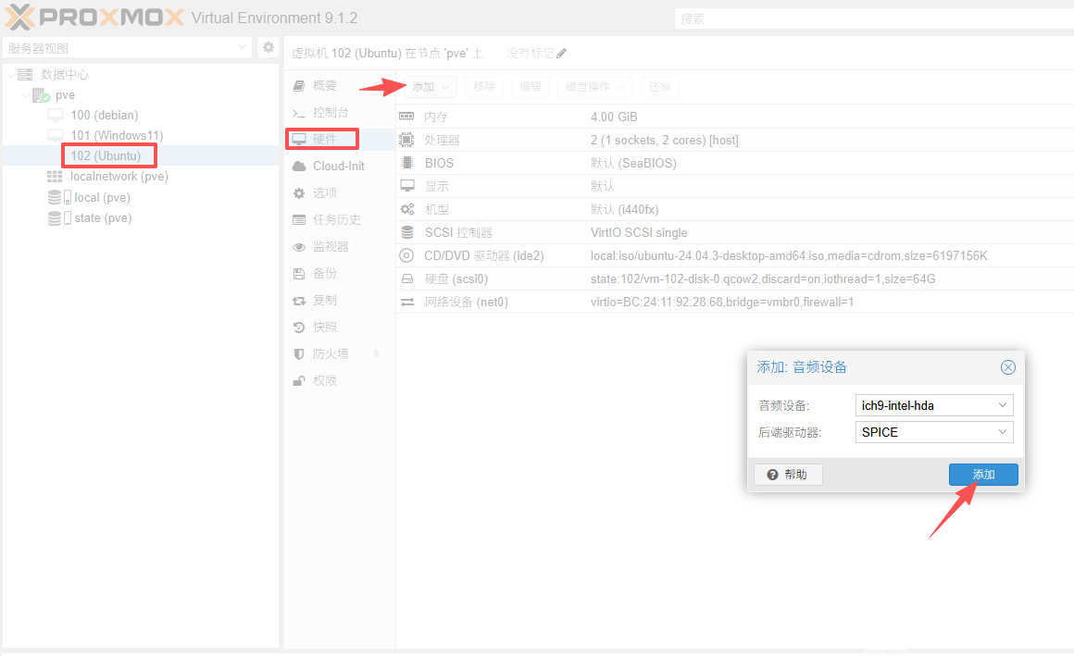Click the gear icon beside server view selector
1074x656 pixels.
[x=268, y=48]
